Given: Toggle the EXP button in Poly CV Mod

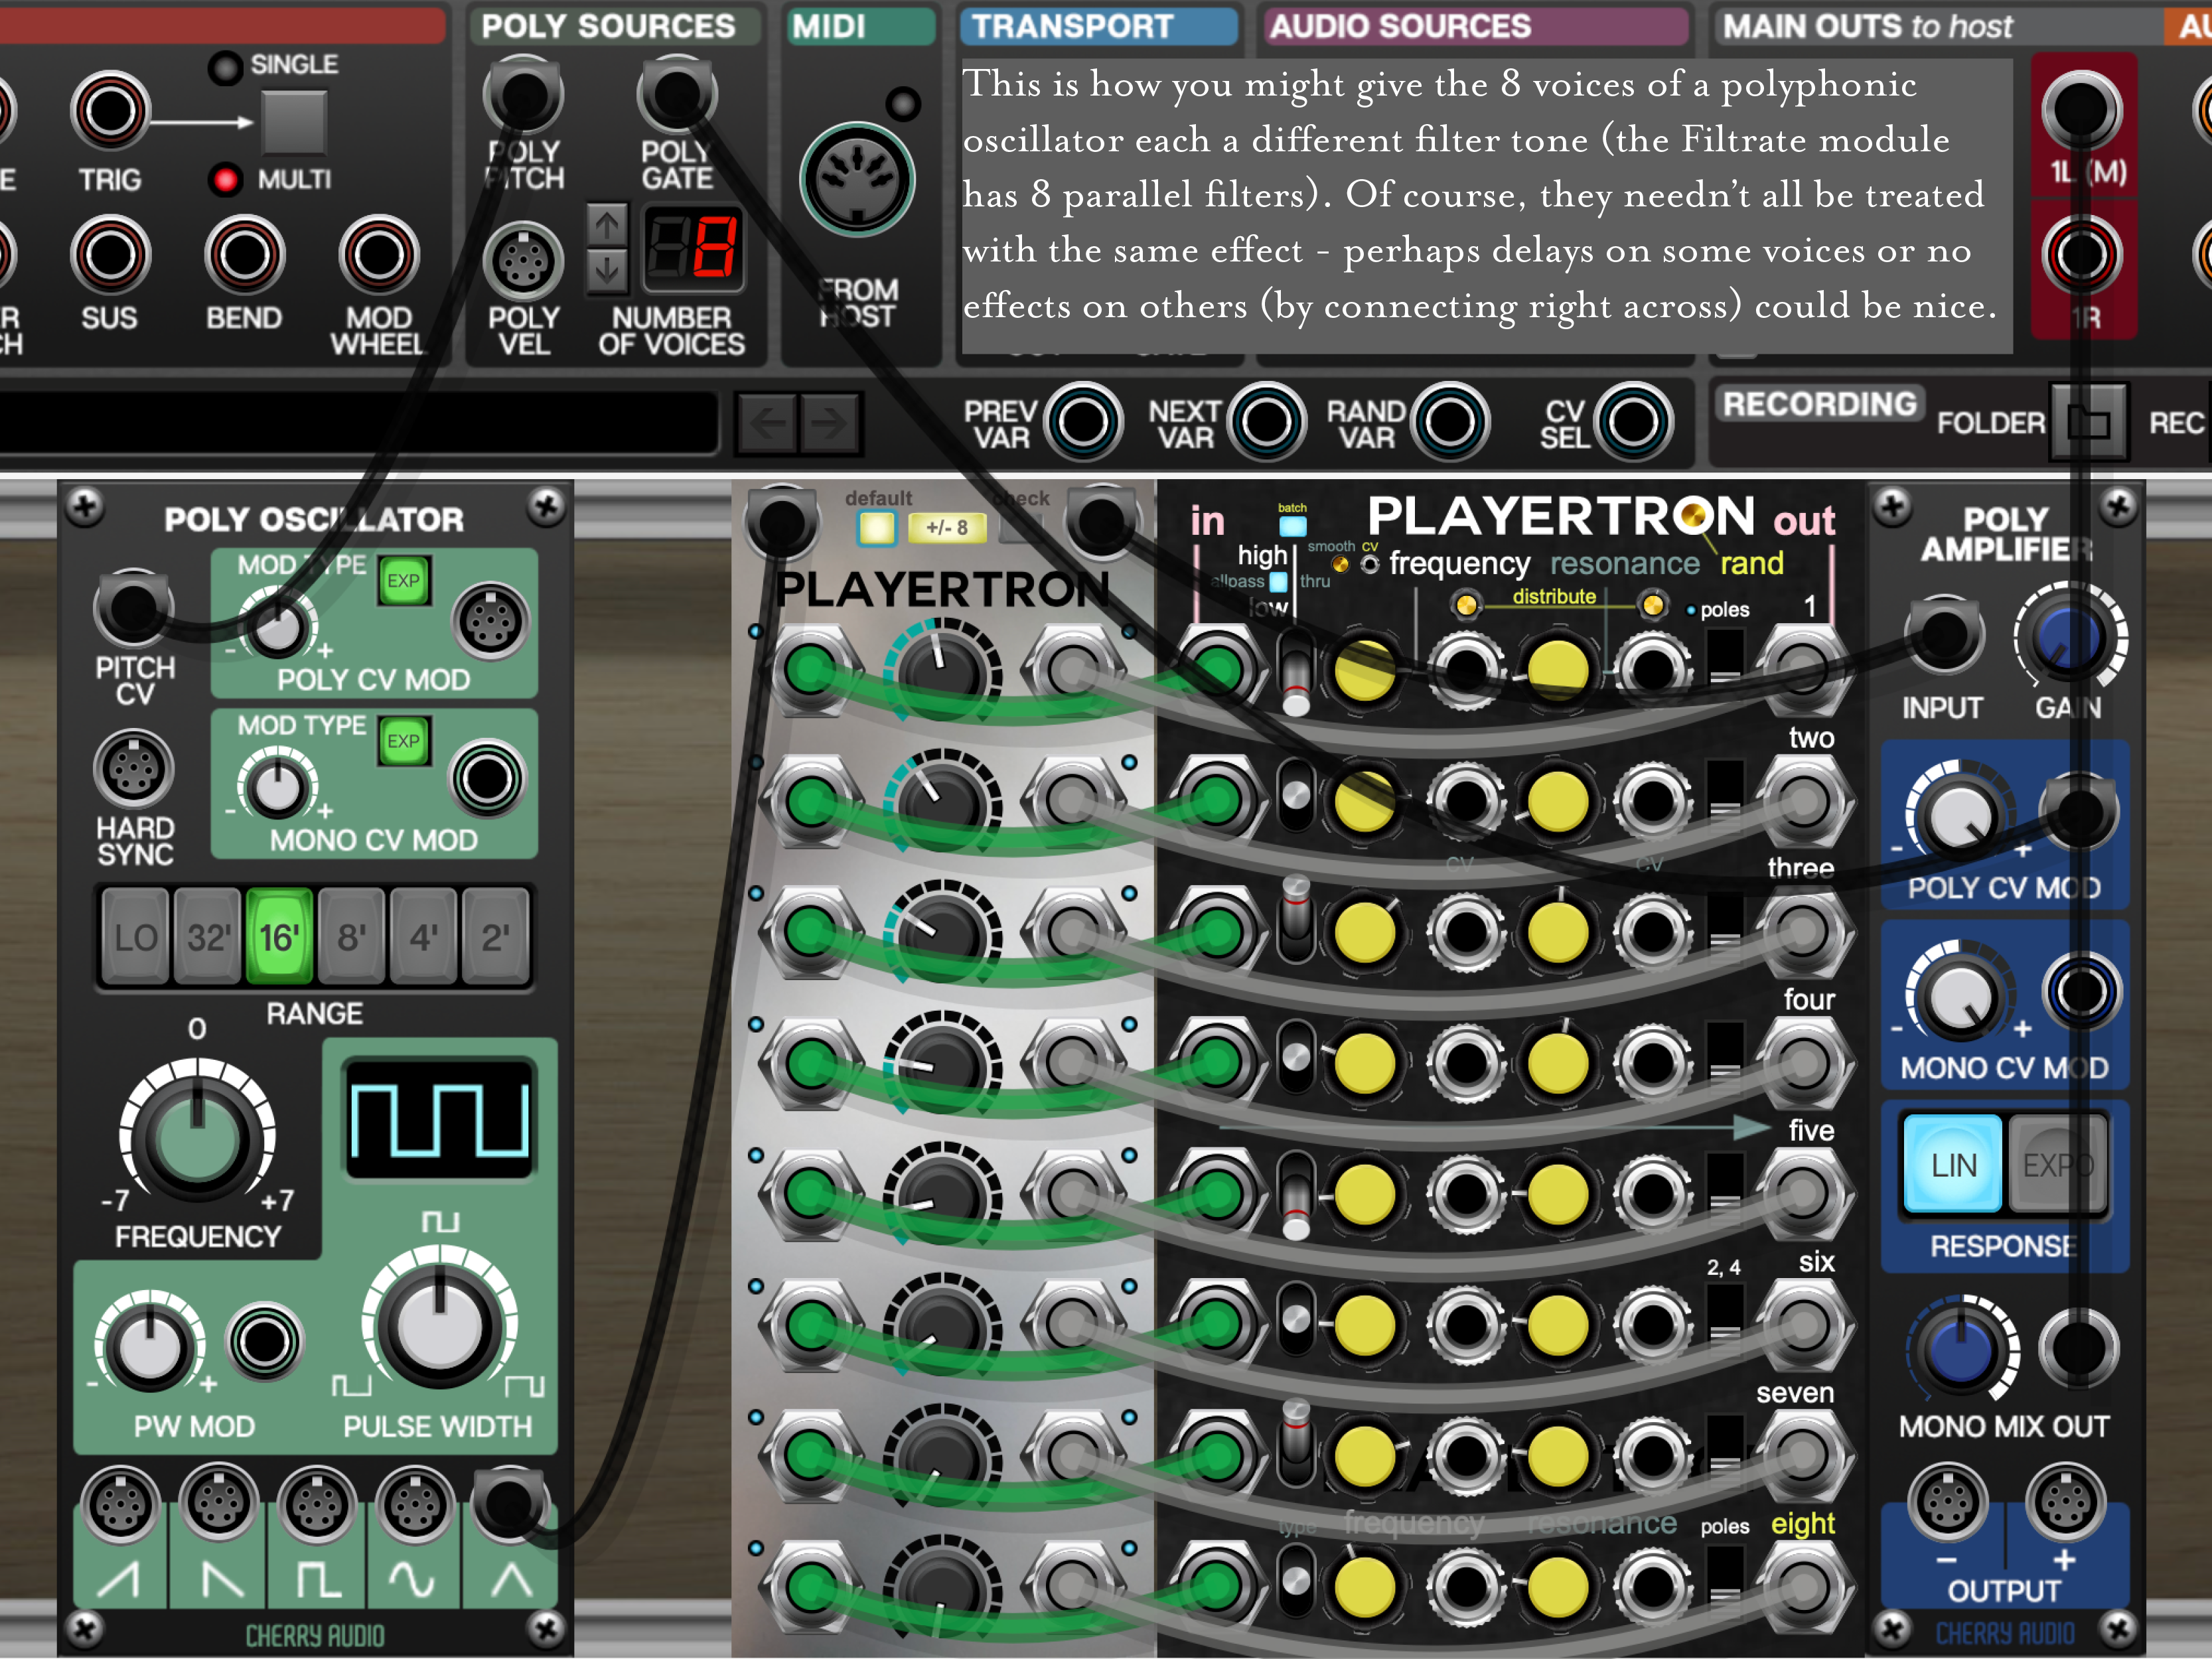Looking at the screenshot, I should (x=403, y=581).
